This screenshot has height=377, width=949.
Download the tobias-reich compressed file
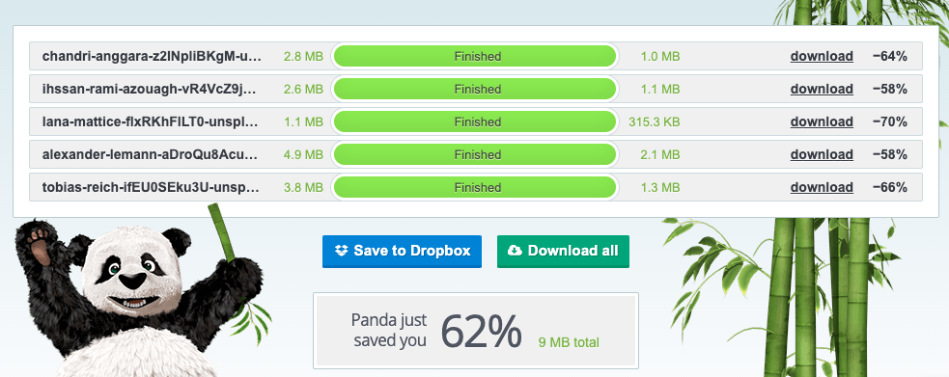(x=822, y=187)
